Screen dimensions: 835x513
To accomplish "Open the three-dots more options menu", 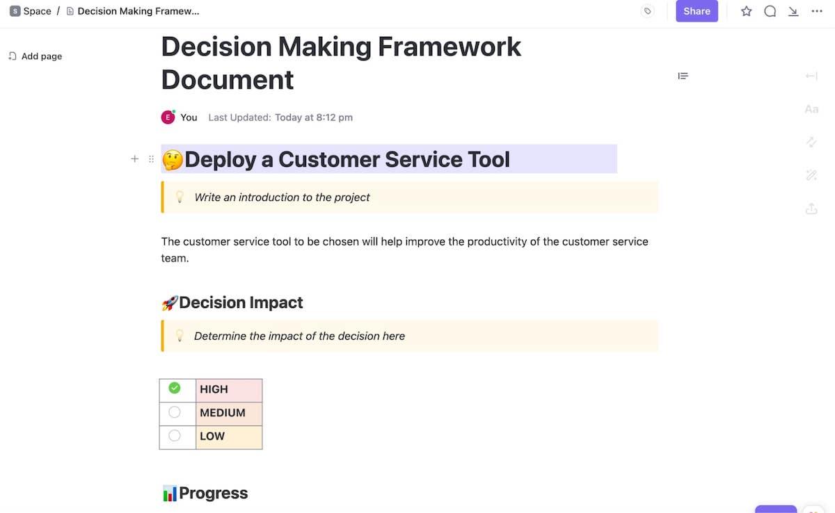I will [817, 11].
